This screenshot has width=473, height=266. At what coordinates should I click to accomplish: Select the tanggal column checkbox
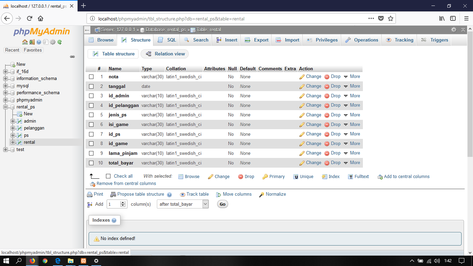[91, 86]
